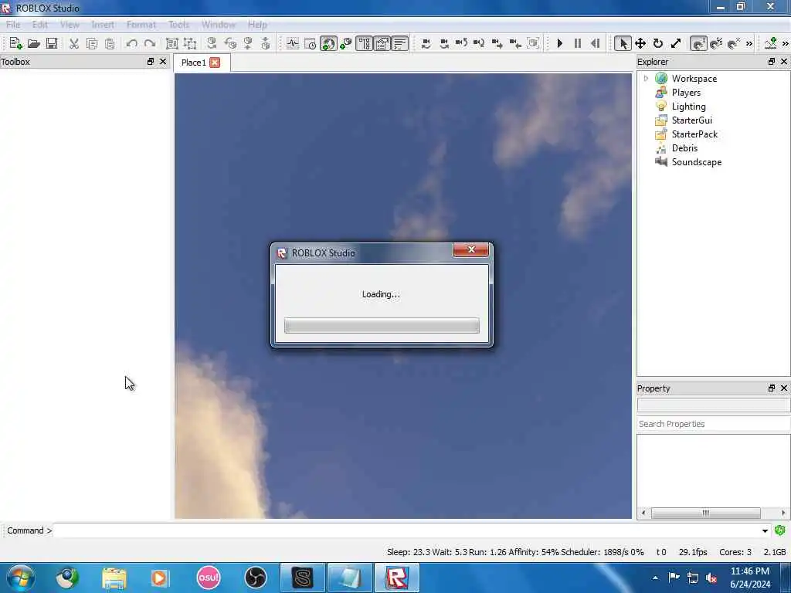Zoom the camera out
Screen dimensions: 791x593
click(x=515, y=43)
